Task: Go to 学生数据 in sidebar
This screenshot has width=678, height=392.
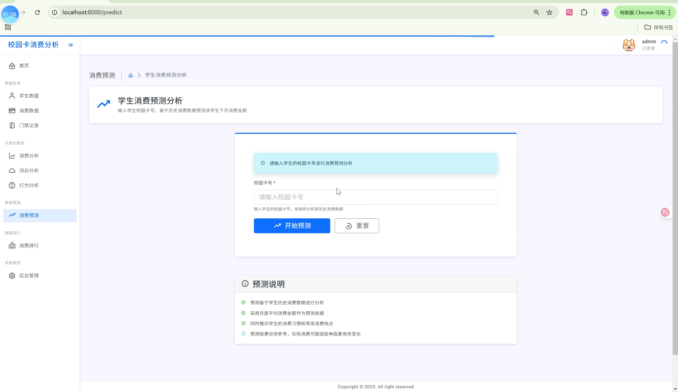Action: tap(29, 96)
